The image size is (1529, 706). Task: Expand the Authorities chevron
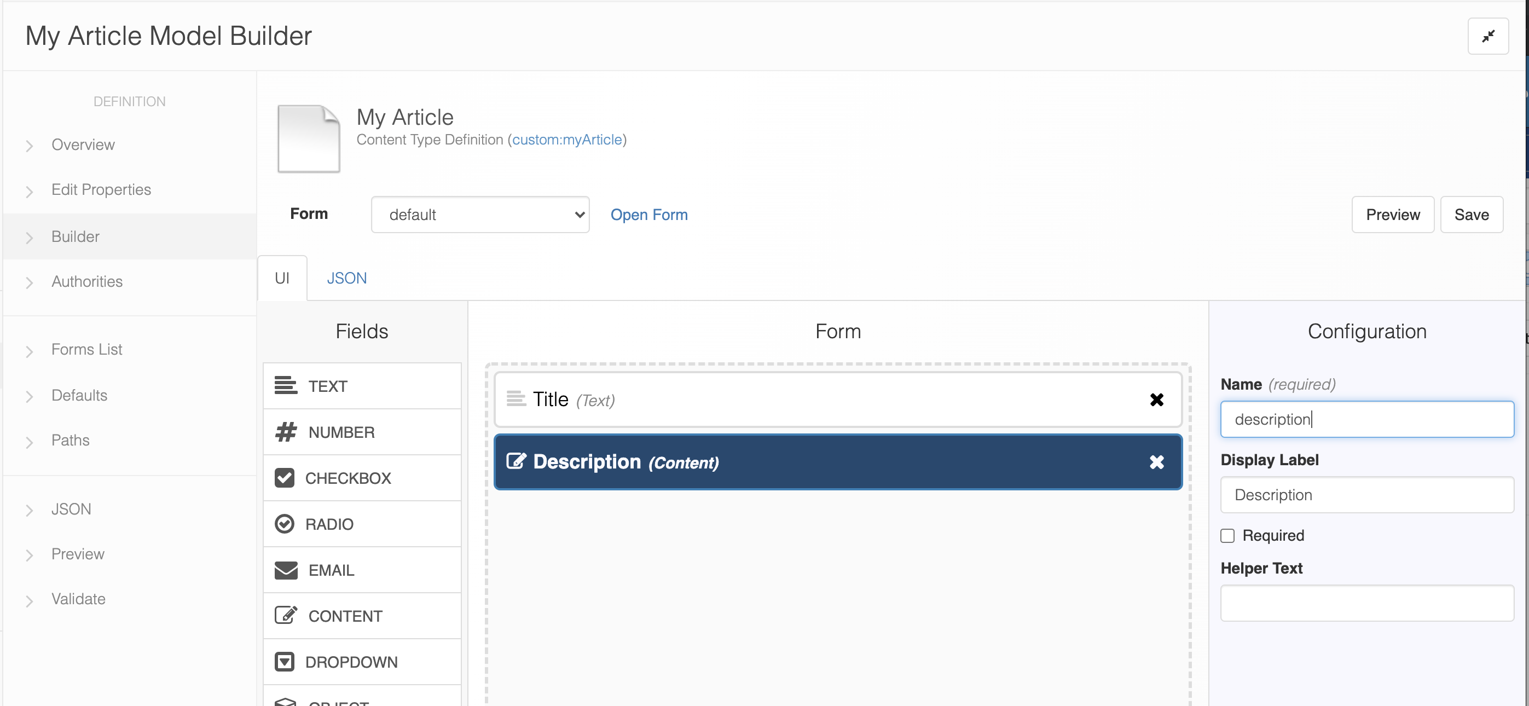[x=29, y=283]
